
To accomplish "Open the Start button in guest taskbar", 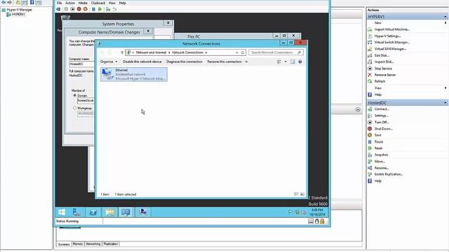I will tap(62, 212).
